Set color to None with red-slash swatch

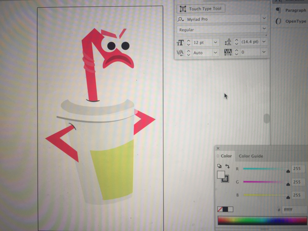click(220, 209)
